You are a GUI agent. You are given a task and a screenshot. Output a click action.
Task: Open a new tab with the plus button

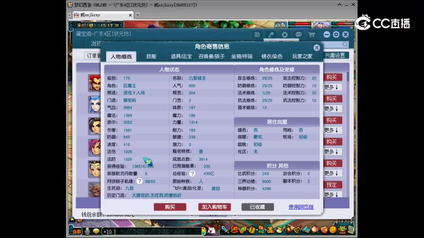pos(137,15)
